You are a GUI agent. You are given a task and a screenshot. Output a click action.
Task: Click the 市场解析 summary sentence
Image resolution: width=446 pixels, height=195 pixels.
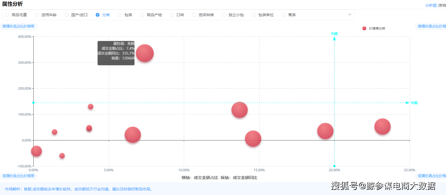point(79,189)
